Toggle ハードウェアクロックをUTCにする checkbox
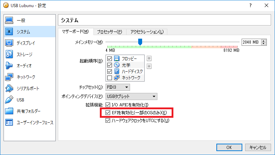The height and width of the screenshot is (155, 275). point(108,120)
